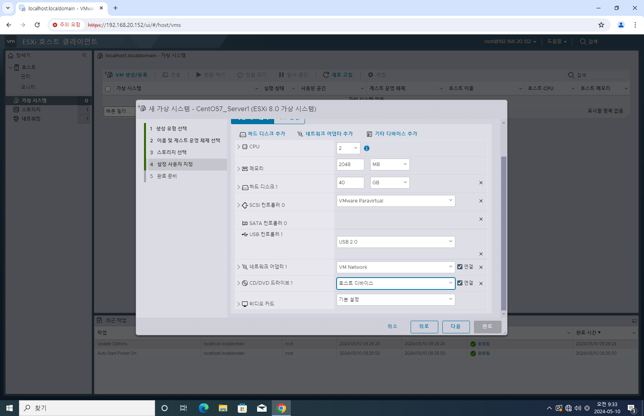Expand the 하드 디스크 1 row
644x416 pixels.
point(239,187)
